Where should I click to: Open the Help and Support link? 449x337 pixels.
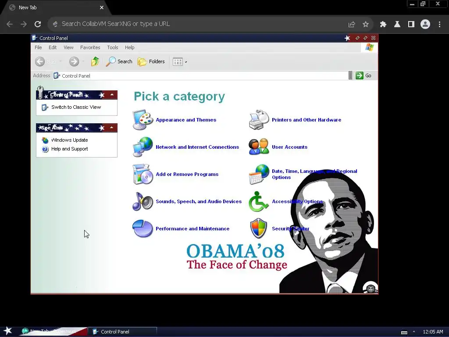[70, 149]
